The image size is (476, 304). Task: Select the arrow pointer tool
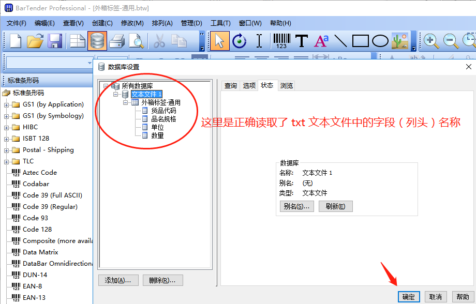[x=219, y=41]
